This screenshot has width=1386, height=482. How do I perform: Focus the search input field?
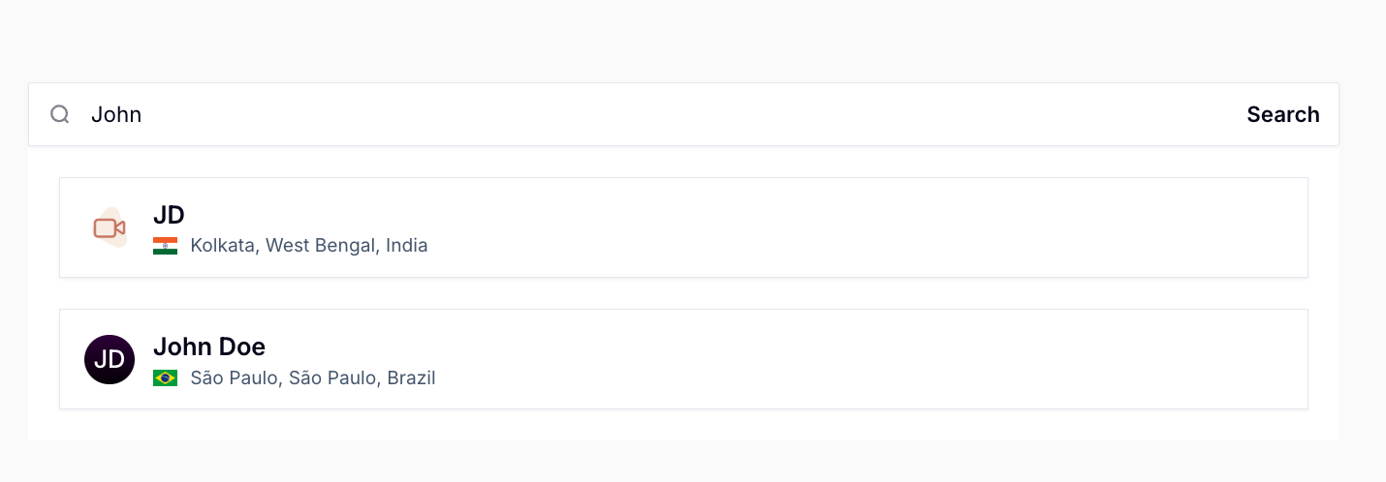[659, 114]
